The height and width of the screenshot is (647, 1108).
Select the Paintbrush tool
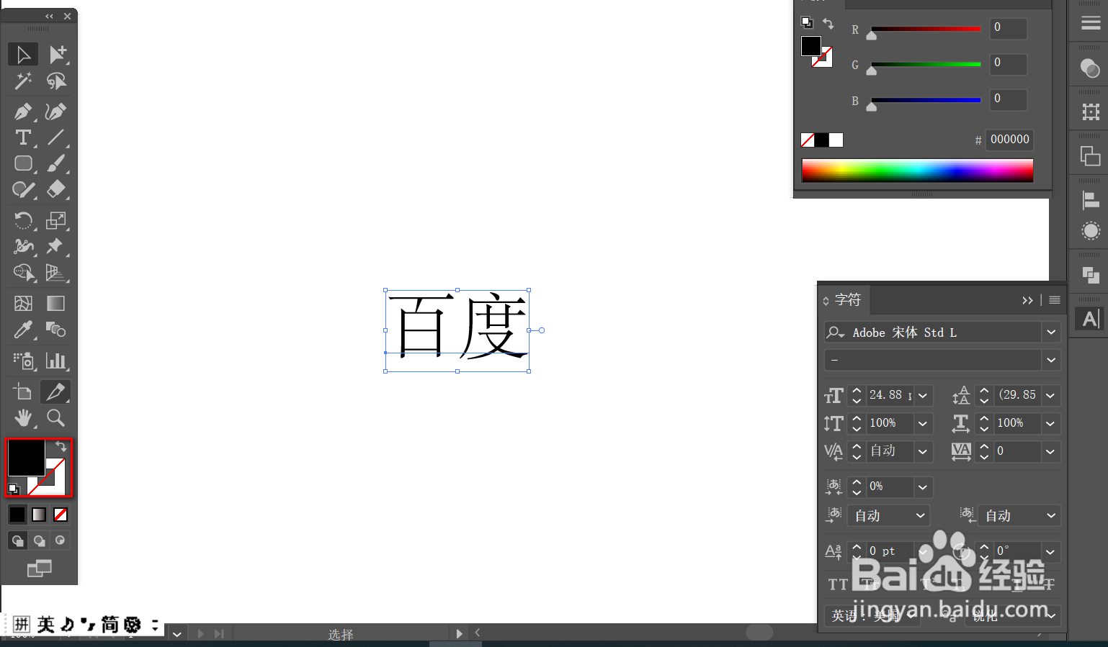point(56,163)
